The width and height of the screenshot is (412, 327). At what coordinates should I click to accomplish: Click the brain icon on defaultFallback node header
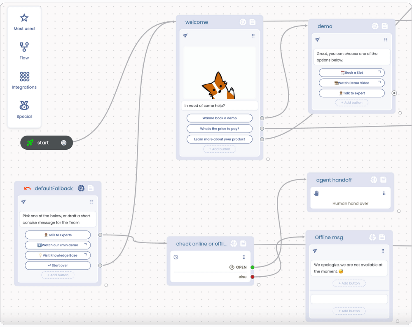click(80, 188)
